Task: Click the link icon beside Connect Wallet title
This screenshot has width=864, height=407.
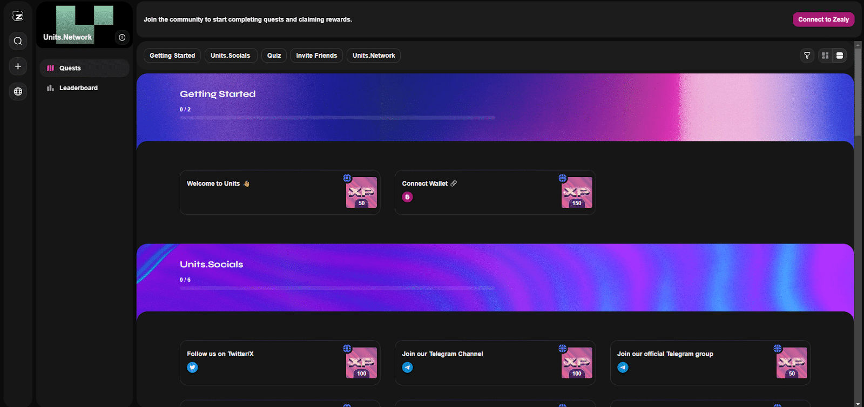Action: (454, 184)
